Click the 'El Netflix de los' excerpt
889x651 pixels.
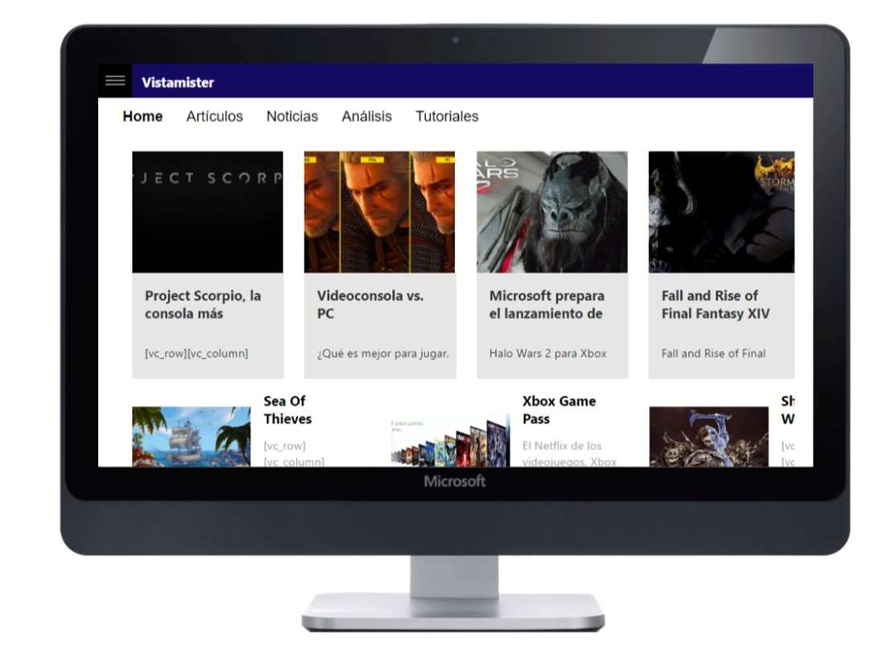point(562,446)
